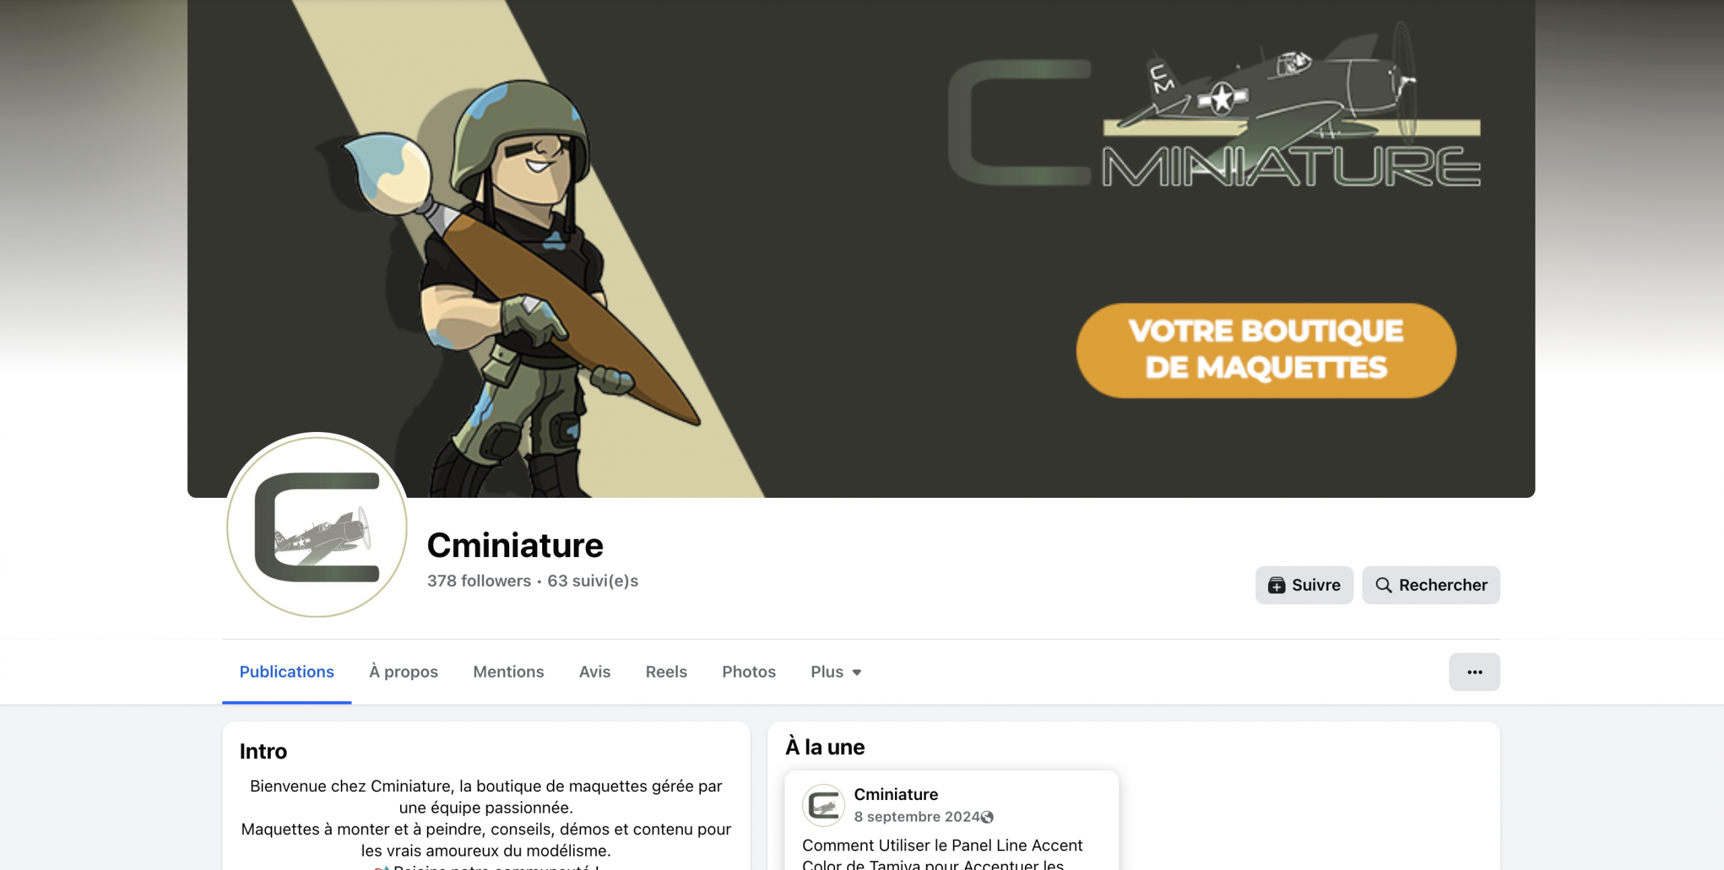Viewport: 1724px width, 870px height.
Task: Click the Votre boutique de maquettes banner
Action: (1266, 350)
